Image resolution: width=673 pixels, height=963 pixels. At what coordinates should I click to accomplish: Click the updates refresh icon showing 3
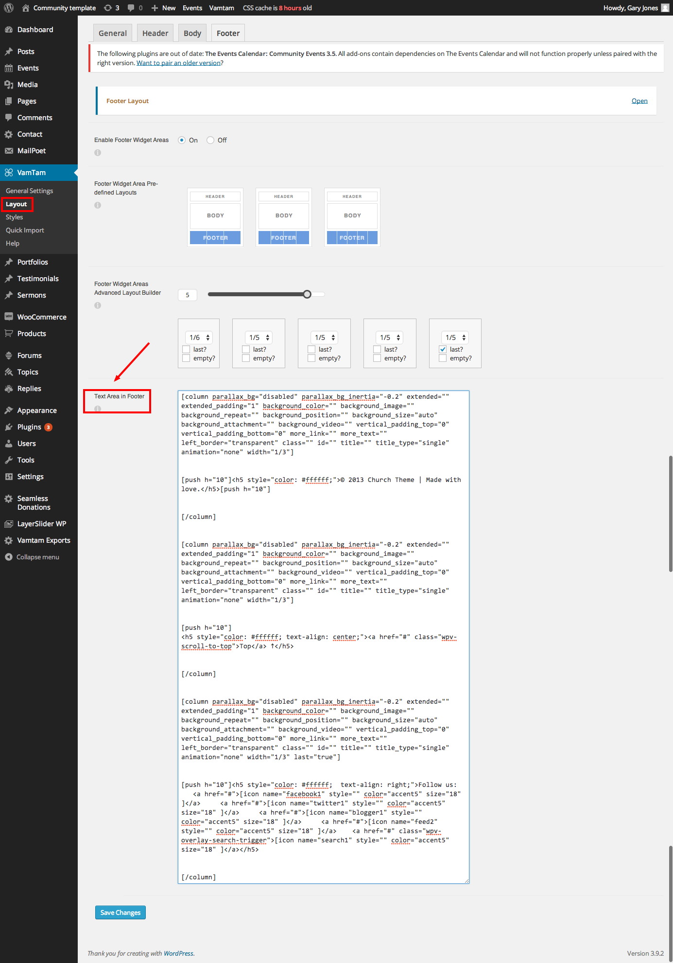(x=108, y=8)
